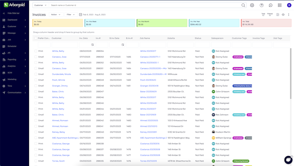Expand the Communication menu chevron
Image resolution: width=294 pixels, height=166 pixels.
click(x=25, y=93)
